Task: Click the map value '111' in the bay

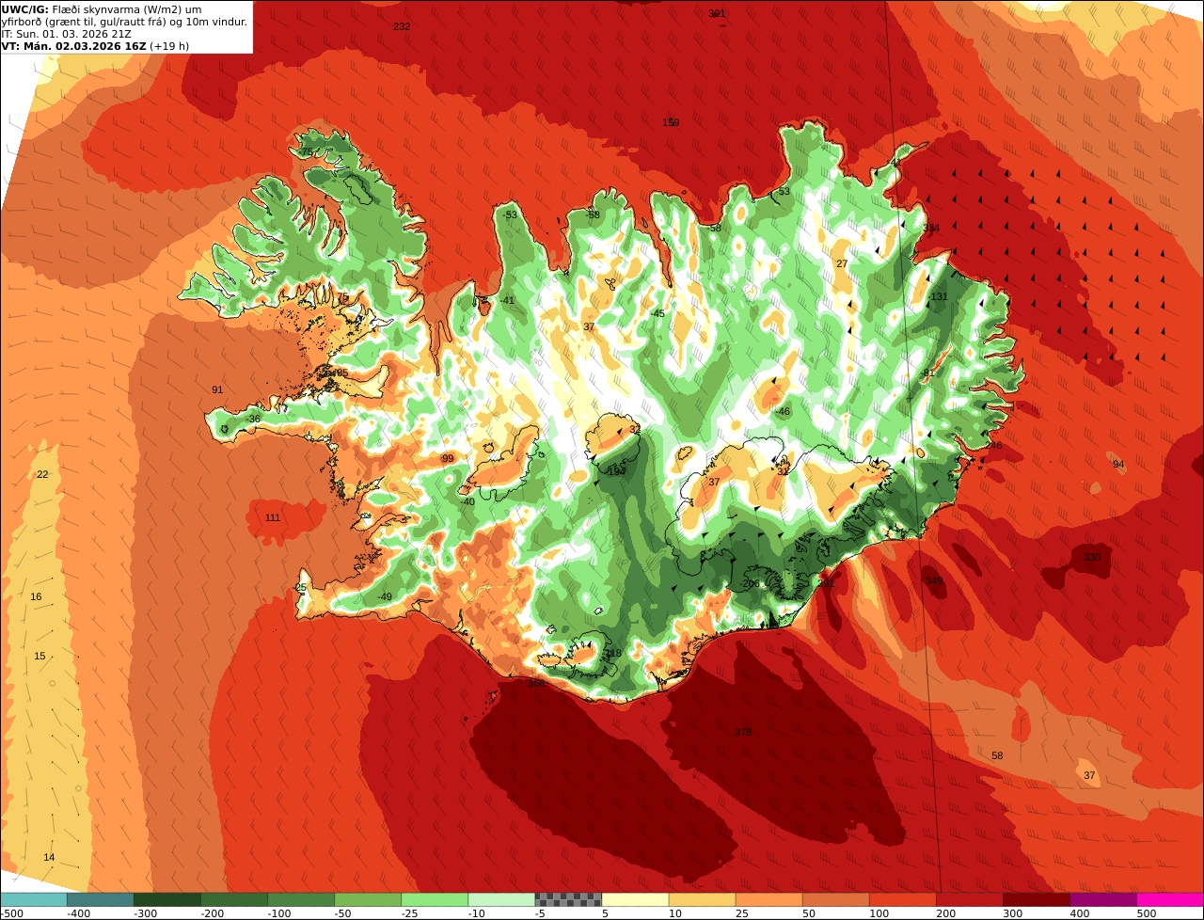Action: coord(273,517)
